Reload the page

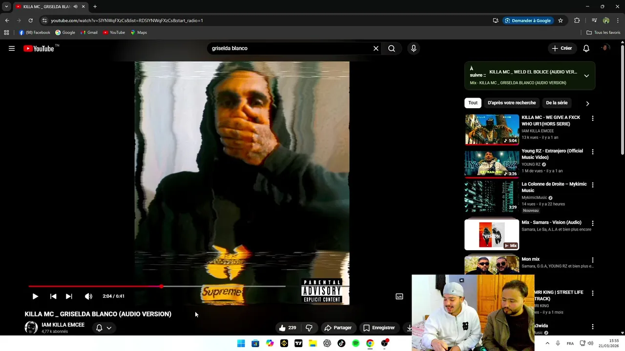point(30,20)
